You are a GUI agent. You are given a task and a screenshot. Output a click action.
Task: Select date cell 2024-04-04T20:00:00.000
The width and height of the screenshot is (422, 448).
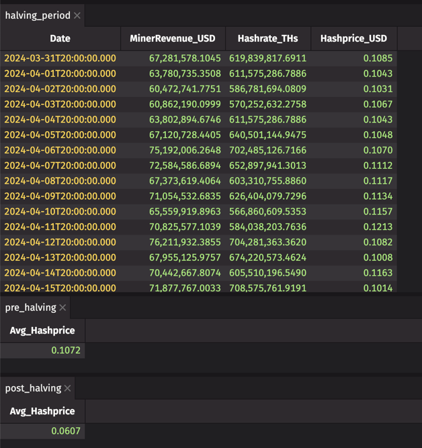(60, 120)
